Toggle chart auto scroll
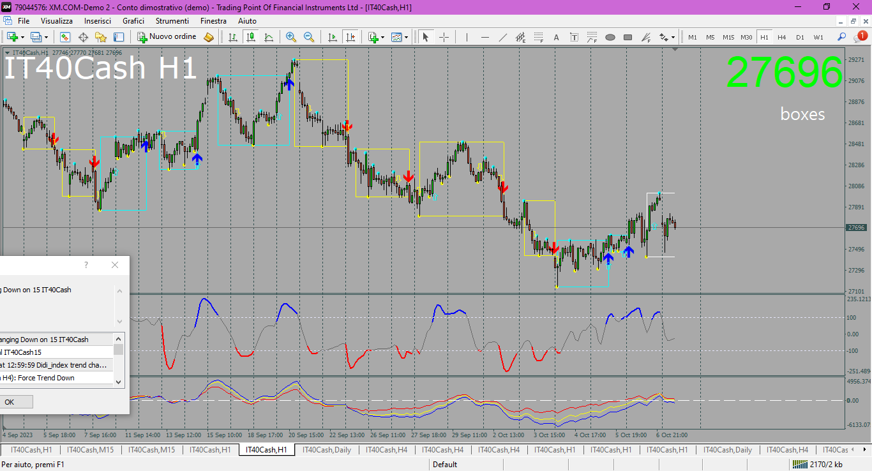 click(332, 37)
